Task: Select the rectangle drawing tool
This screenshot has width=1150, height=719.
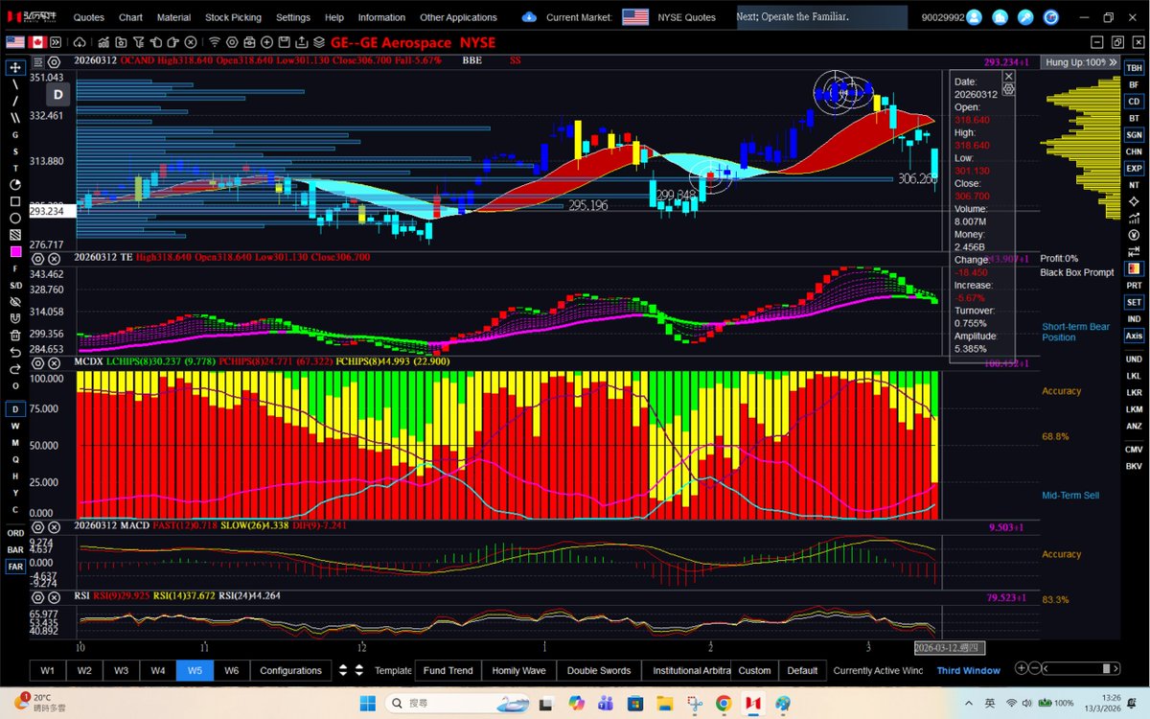Action: point(15,201)
